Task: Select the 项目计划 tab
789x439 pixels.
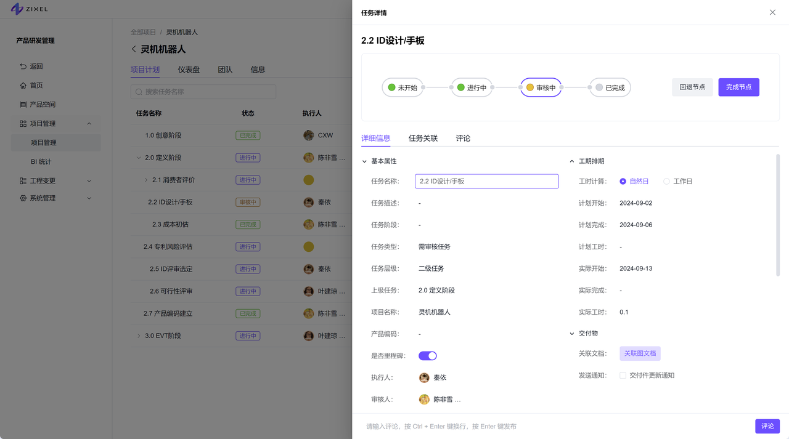Action: coord(145,70)
